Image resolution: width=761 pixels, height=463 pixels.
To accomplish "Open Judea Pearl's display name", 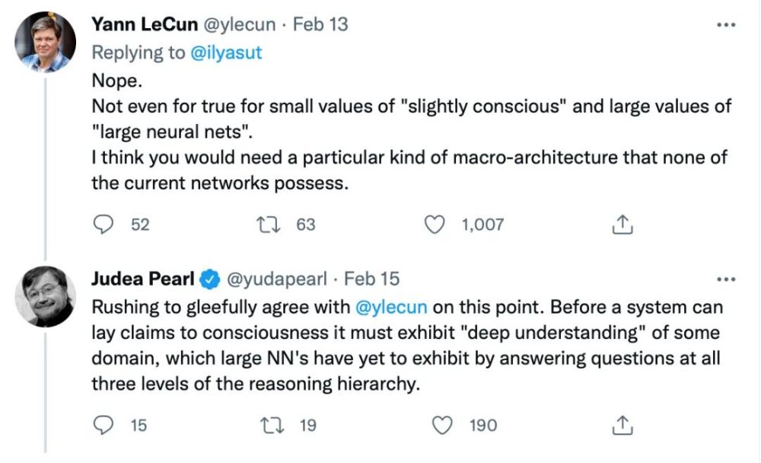I will click(142, 279).
